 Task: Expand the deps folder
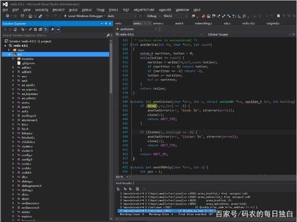[10, 50]
